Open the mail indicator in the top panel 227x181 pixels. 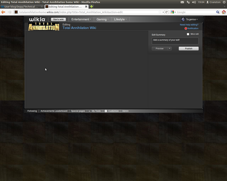pyautogui.click(x=182, y=2)
